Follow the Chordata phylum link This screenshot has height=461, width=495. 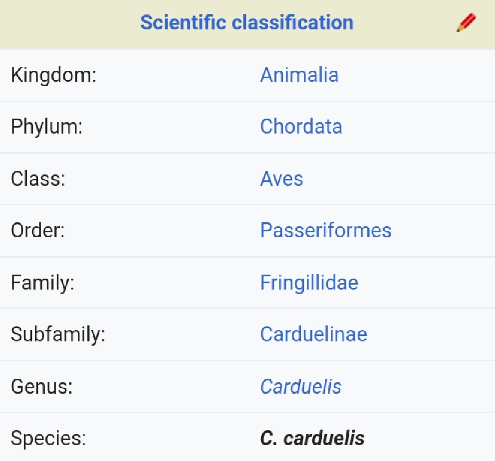tap(301, 127)
